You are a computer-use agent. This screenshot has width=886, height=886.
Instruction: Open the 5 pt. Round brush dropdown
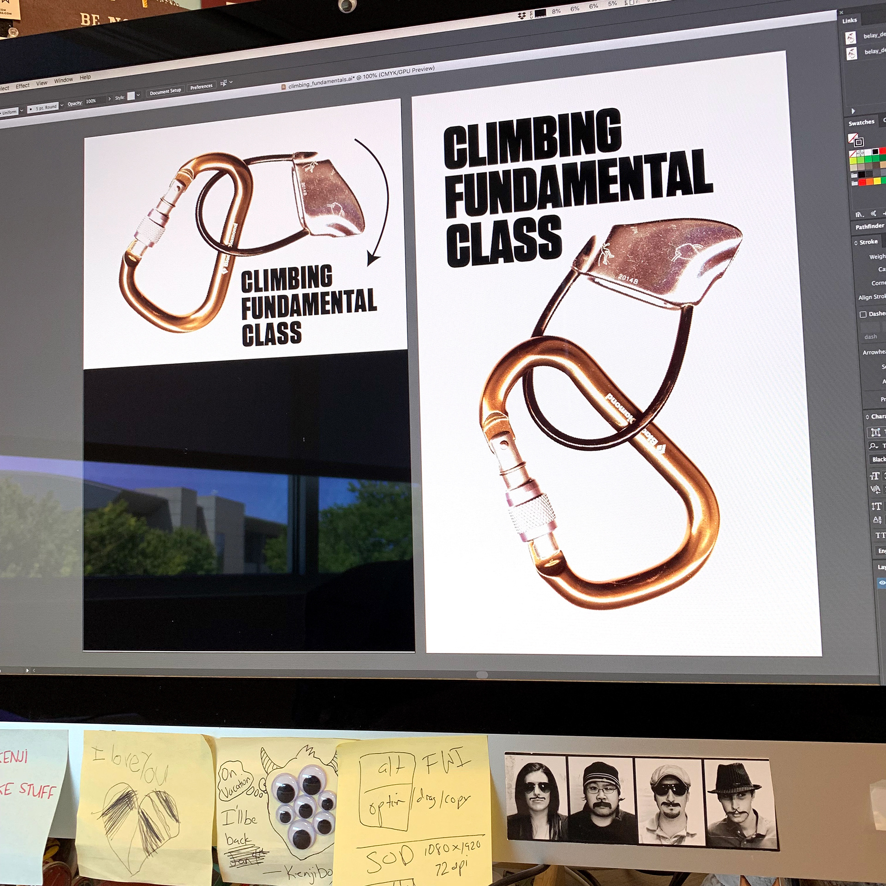tap(62, 106)
